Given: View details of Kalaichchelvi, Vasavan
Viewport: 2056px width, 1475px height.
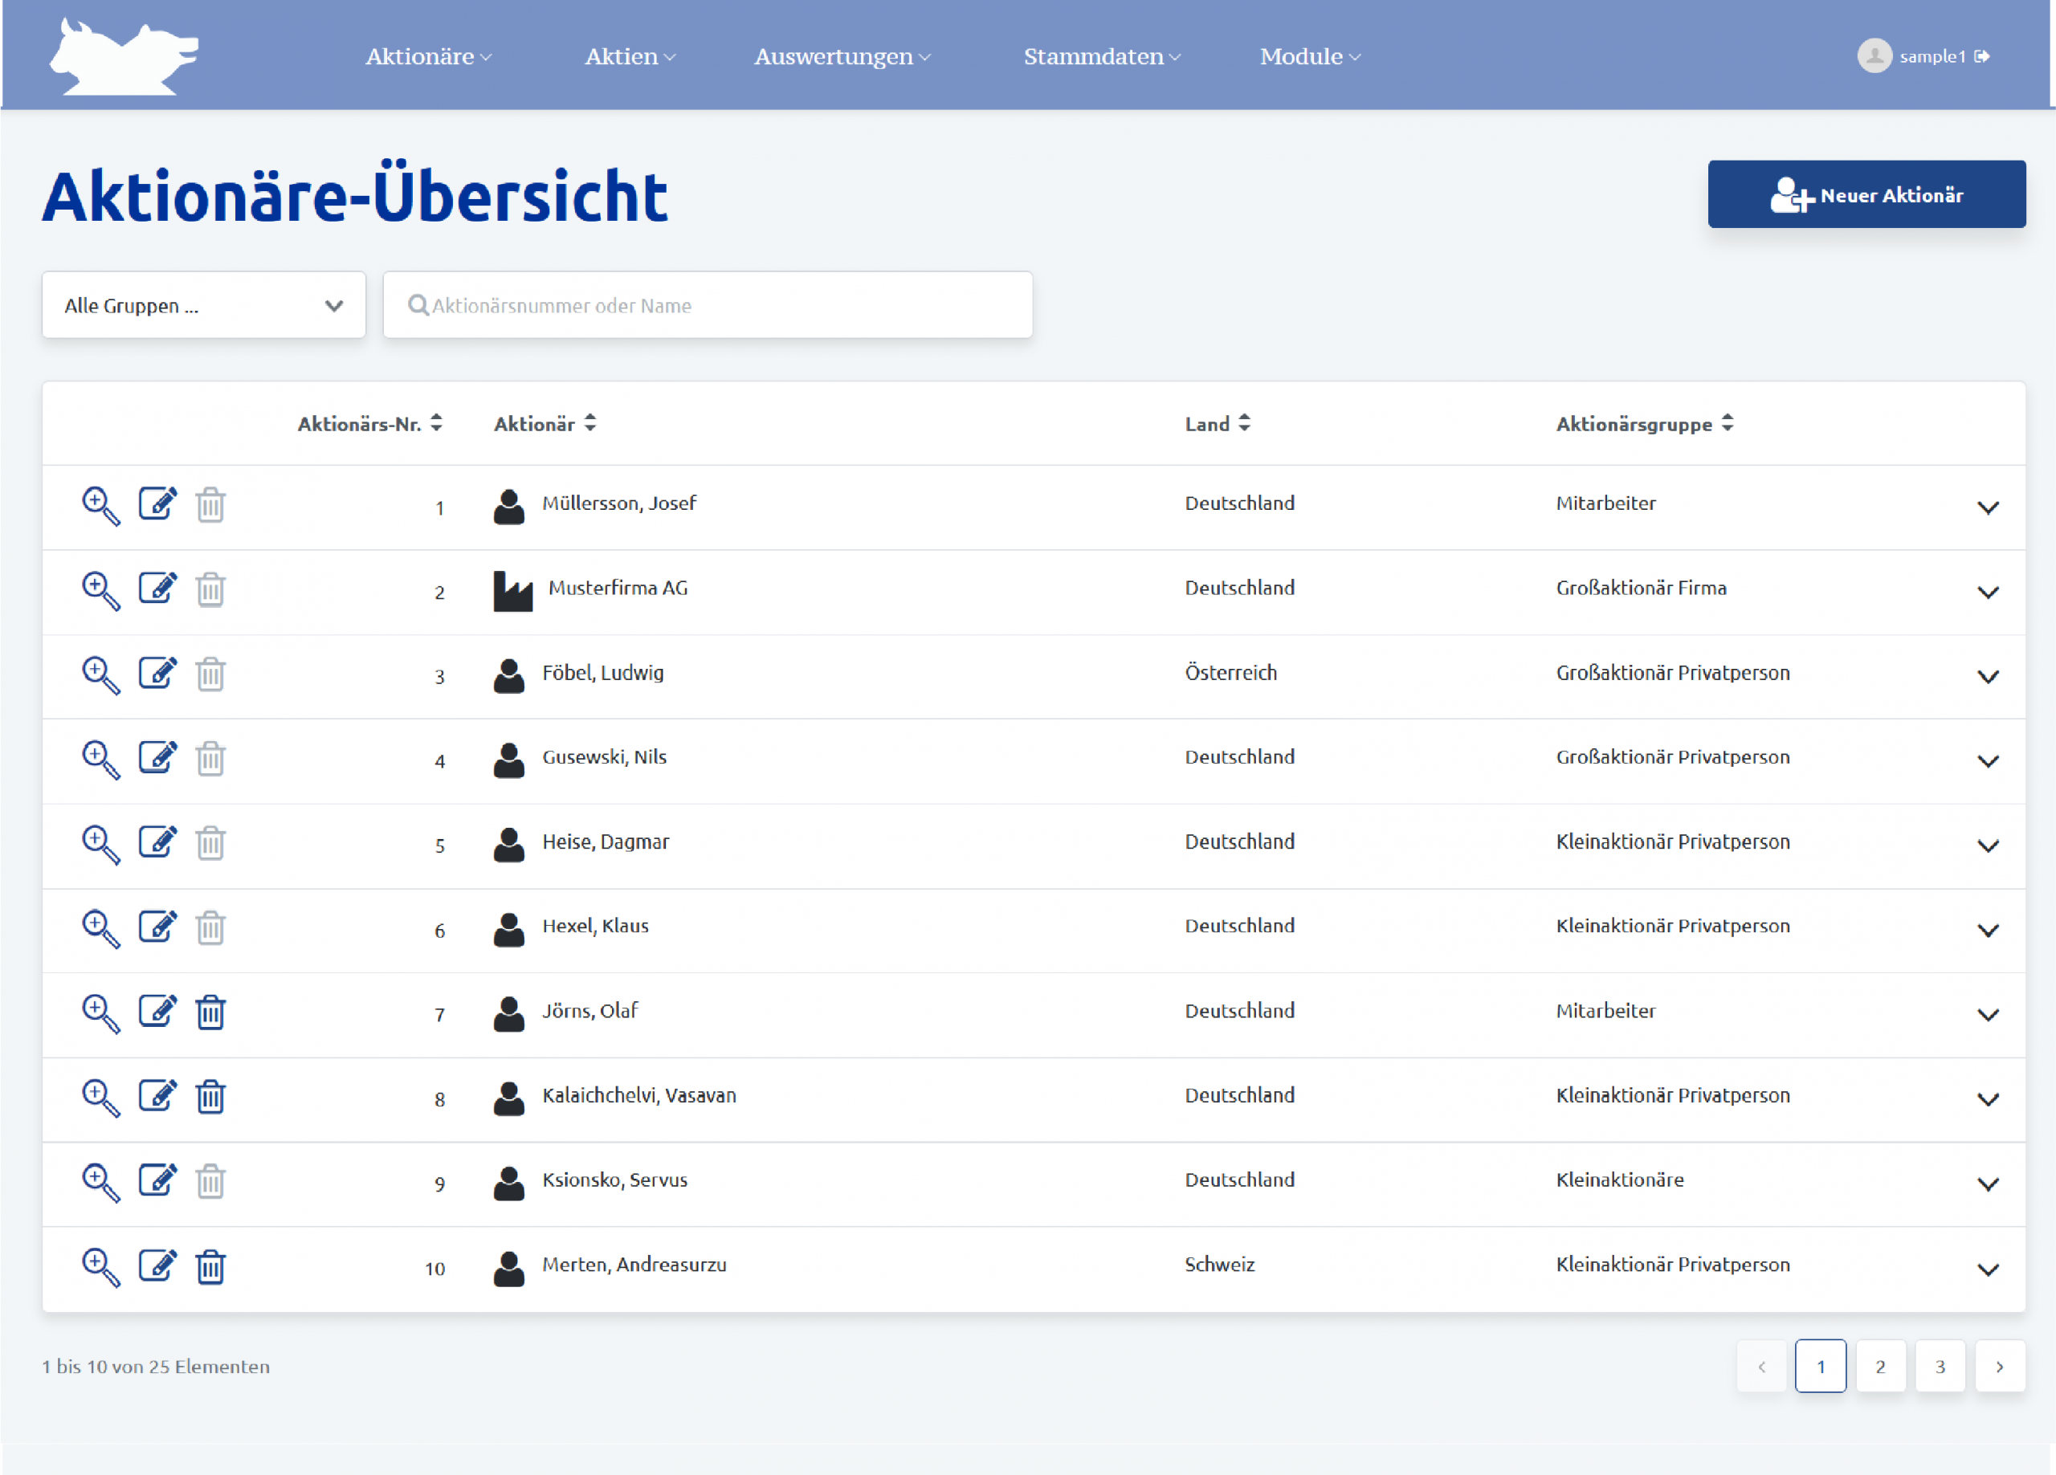Looking at the screenshot, I should (100, 1098).
